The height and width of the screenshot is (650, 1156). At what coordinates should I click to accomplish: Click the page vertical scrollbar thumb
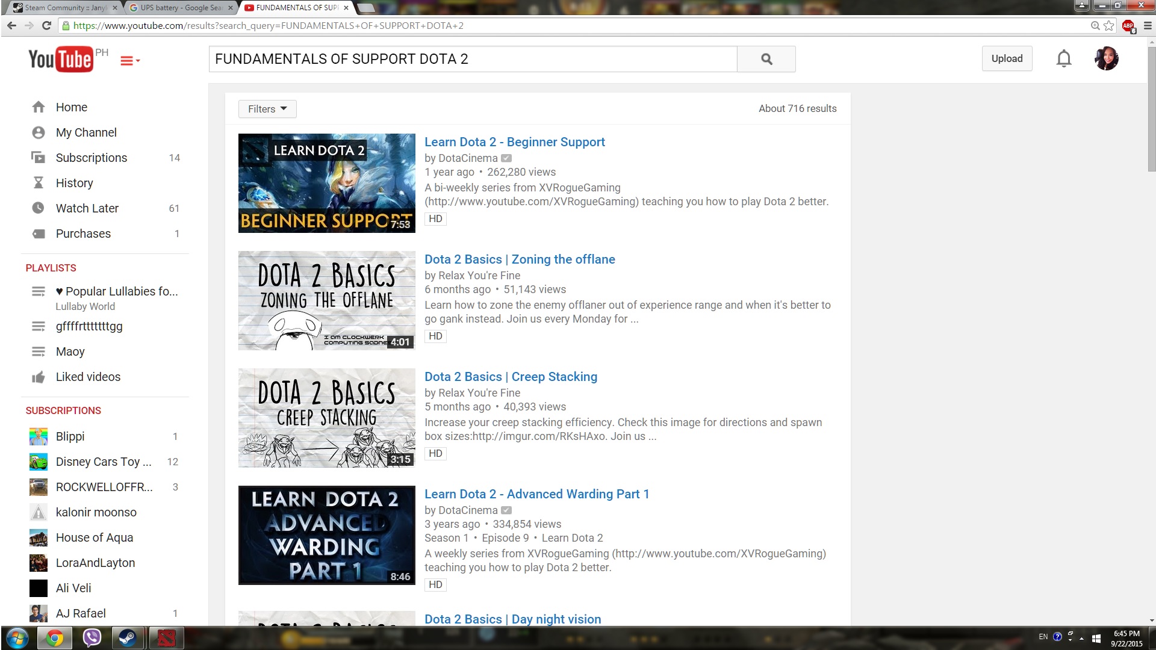1151,108
